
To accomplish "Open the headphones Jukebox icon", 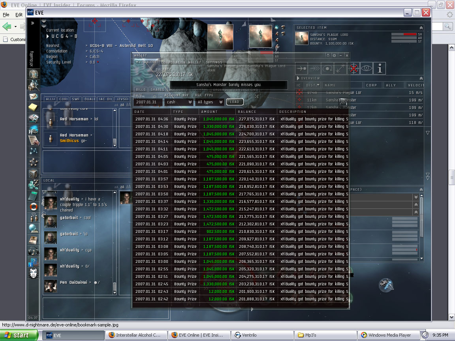I will pyautogui.click(x=33, y=251).
